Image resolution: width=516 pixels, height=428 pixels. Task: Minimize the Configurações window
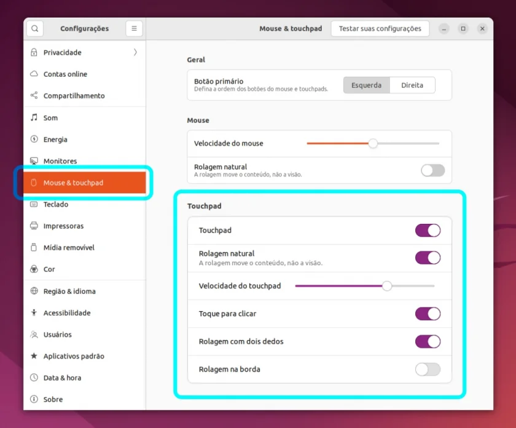[444, 29]
